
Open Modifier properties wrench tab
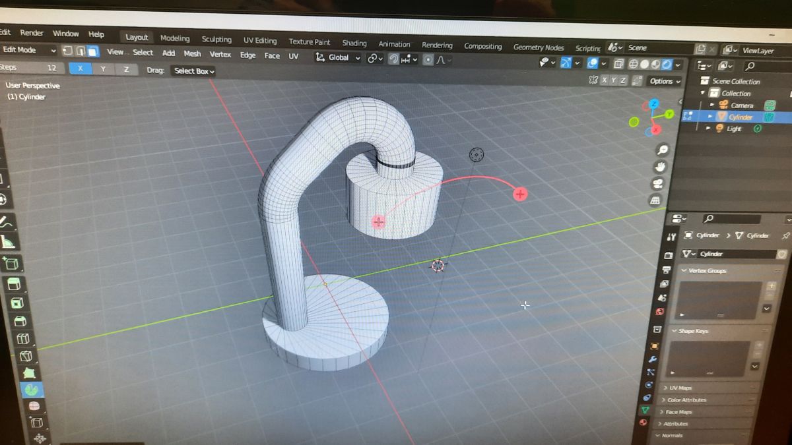(x=653, y=359)
